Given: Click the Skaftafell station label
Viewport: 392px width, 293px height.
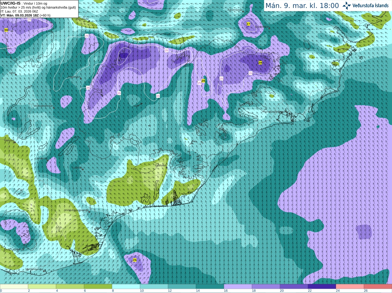Looking at the screenshot, I should (160, 165).
